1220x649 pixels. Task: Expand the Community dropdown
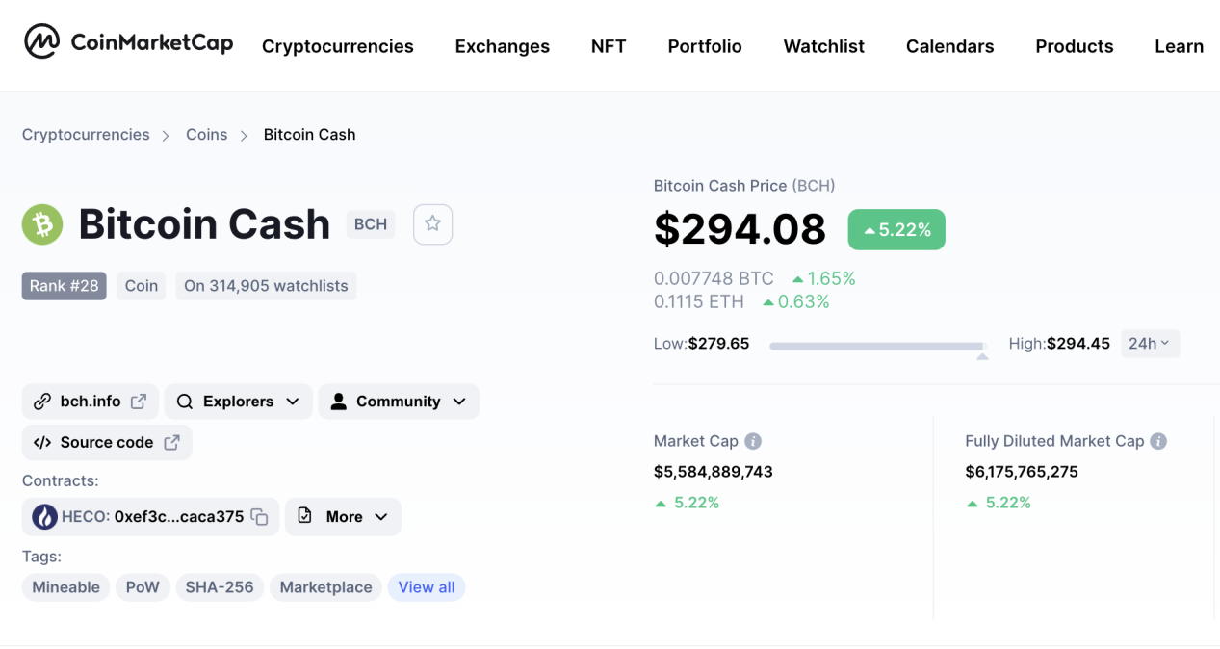click(x=399, y=402)
